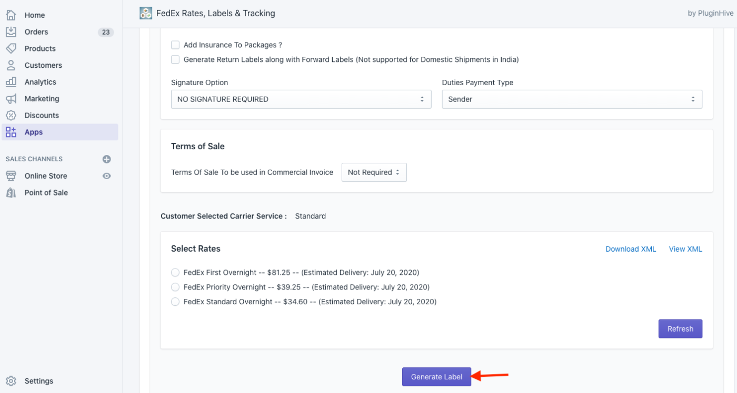Image resolution: width=737 pixels, height=393 pixels.
Task: Open Home in sidebar
Action: tap(35, 15)
